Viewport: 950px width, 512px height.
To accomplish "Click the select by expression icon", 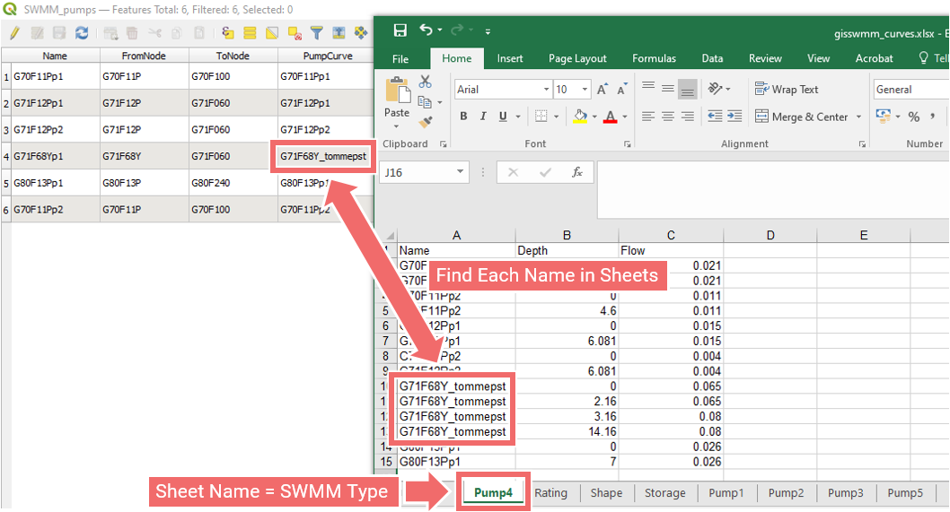I will (228, 33).
